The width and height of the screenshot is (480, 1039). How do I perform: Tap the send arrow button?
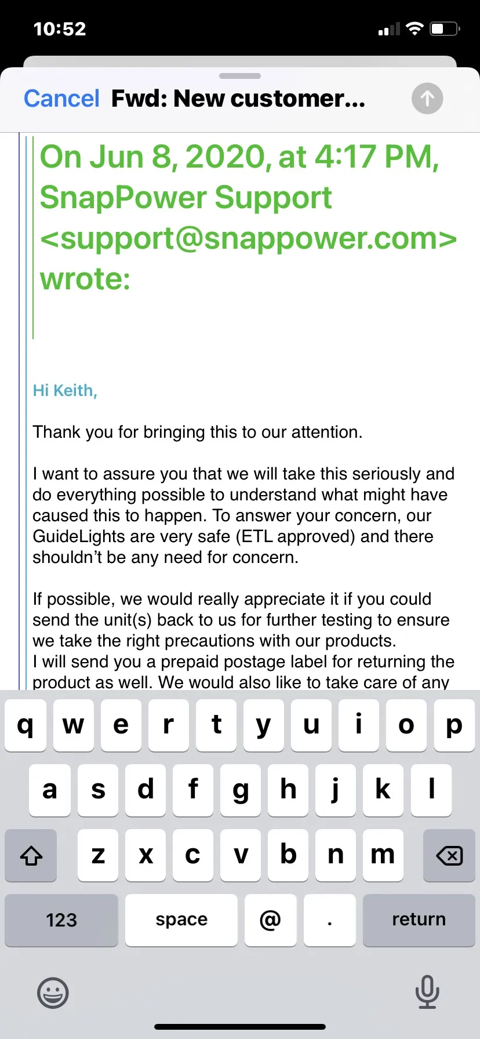427,99
